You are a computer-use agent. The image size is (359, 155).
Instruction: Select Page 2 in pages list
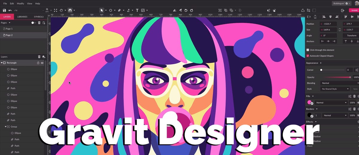coord(24,35)
